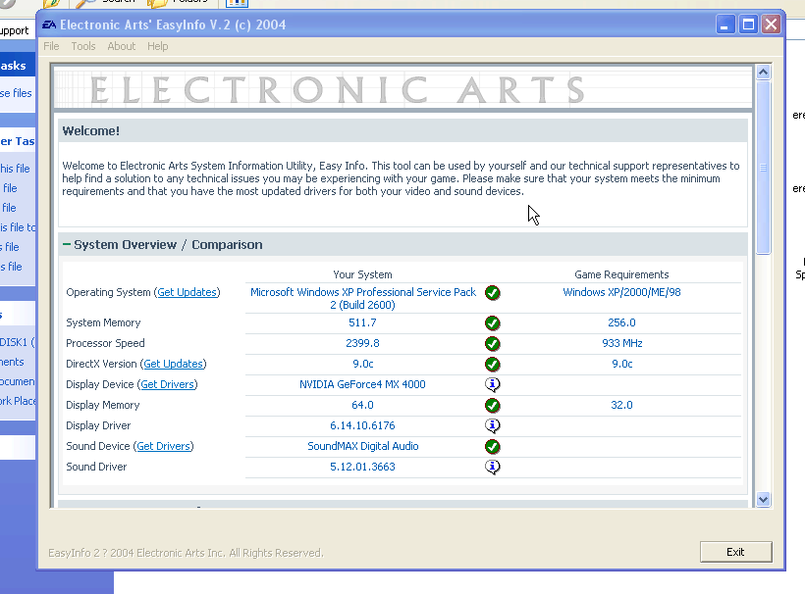Open the About menu
Screen dimensions: 805x594
[x=121, y=46]
